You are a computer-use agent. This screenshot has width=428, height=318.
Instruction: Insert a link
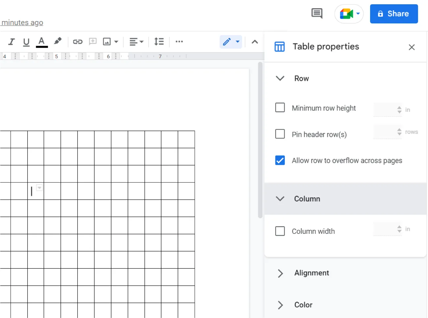78,42
